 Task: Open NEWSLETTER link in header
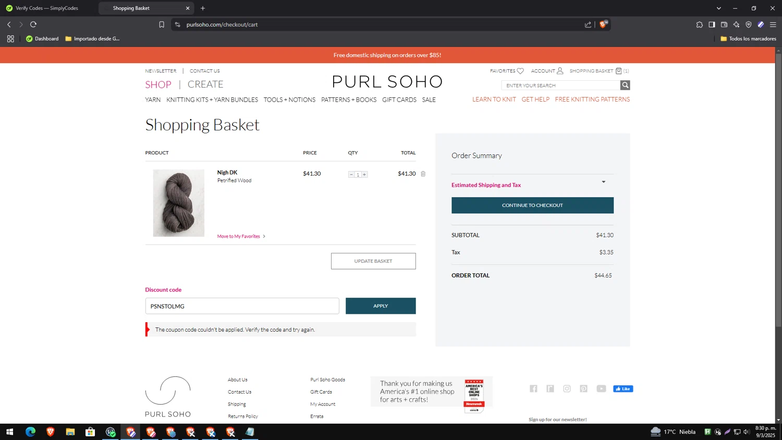tap(161, 71)
